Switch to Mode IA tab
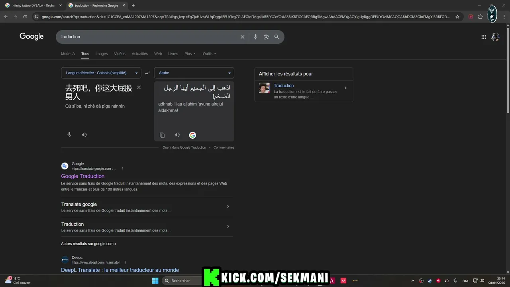Image resolution: width=510 pixels, height=287 pixels. (68, 54)
